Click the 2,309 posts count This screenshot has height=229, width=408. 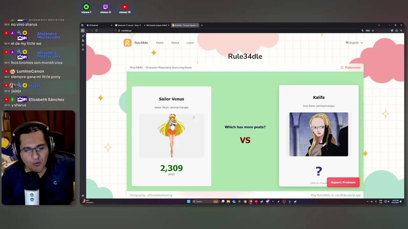click(x=171, y=168)
